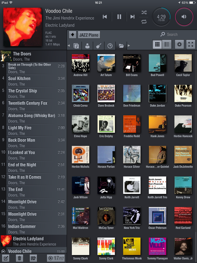197x263 pixels.
Task: Open the Jack DeJohnette folder
Action: [183, 157]
